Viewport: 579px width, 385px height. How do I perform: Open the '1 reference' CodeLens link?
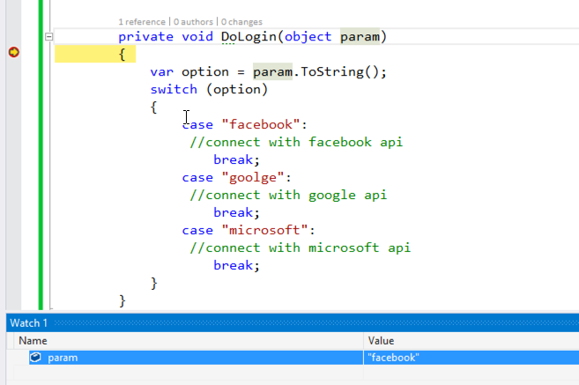142,22
